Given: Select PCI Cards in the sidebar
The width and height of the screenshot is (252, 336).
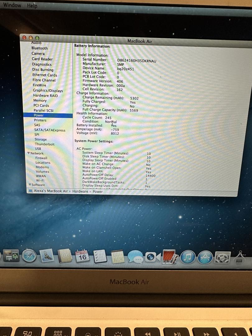Looking at the screenshot, I should click(41, 105).
